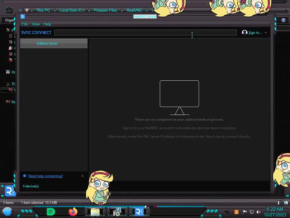290x218 pixels.
Task: Open the Help menu in RealVNC Viewer
Action: 47,24
